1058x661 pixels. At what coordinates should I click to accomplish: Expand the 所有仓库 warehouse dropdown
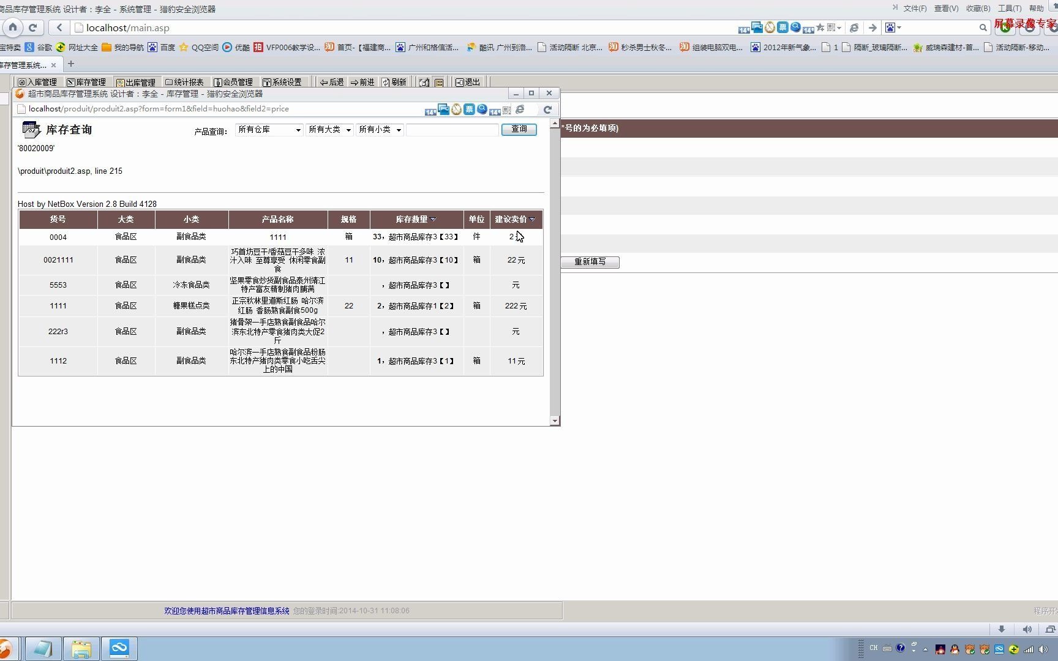pos(269,130)
